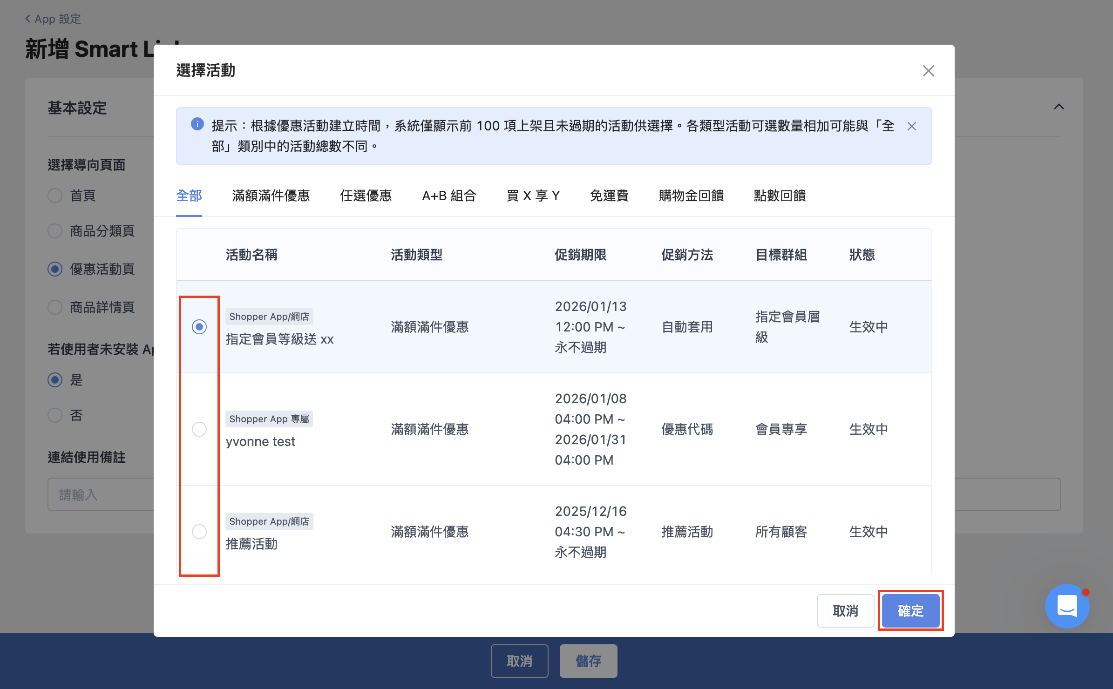Screen dimensions: 1113x689
Task: Click the 促銷方法 column header
Action: (687, 255)
